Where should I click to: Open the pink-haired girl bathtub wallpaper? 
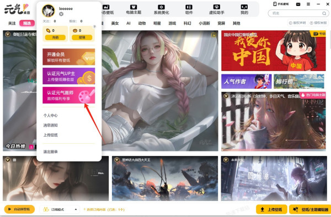tap(160, 90)
